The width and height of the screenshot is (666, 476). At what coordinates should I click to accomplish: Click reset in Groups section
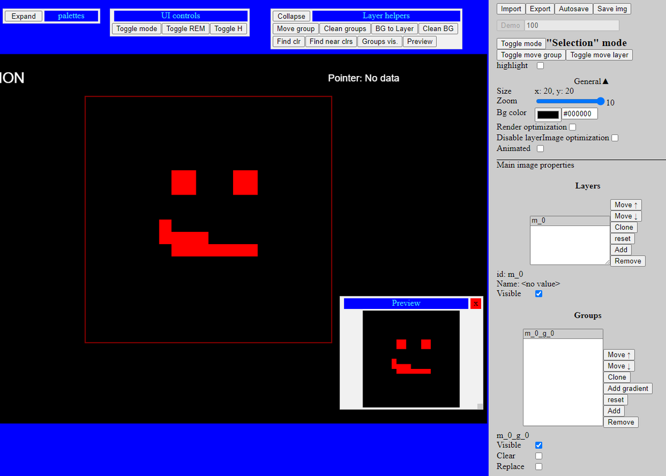pos(615,400)
